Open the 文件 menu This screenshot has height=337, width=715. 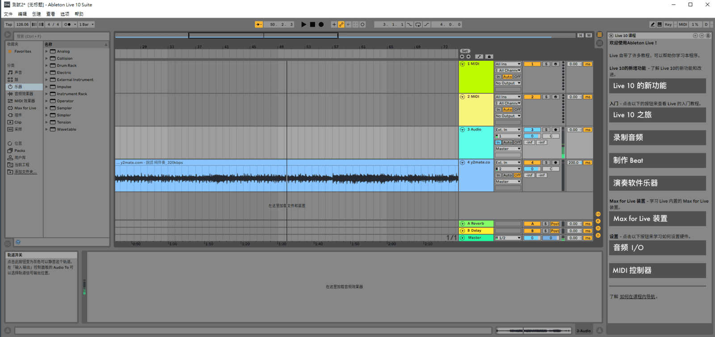[8, 14]
